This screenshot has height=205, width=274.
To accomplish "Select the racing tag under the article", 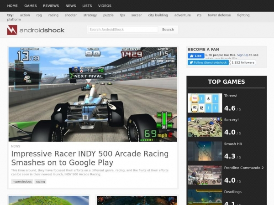I will (40, 181).
